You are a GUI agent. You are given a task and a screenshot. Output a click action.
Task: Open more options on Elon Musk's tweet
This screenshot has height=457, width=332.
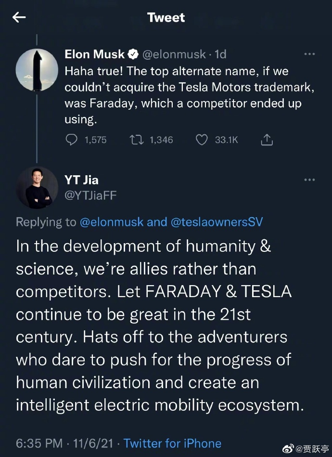309,54
